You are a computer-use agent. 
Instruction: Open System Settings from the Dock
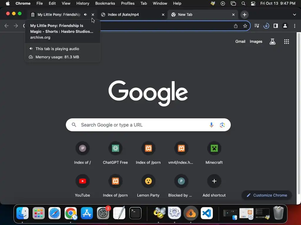tap(103, 213)
